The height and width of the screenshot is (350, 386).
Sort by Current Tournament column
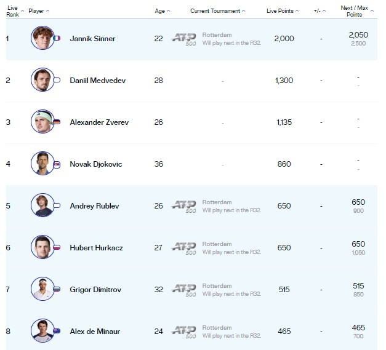pos(217,11)
